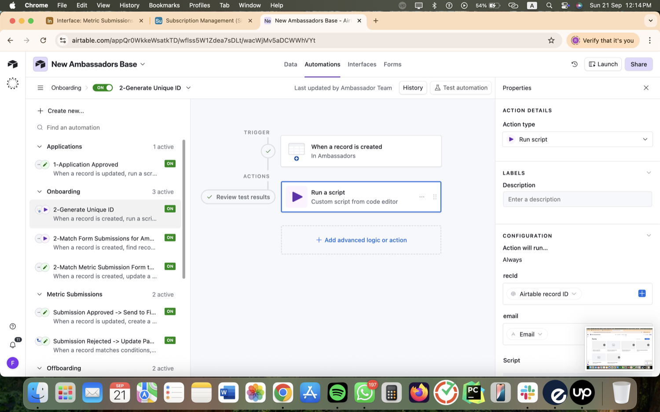Open Chrome's three-dot menu

click(x=650, y=40)
